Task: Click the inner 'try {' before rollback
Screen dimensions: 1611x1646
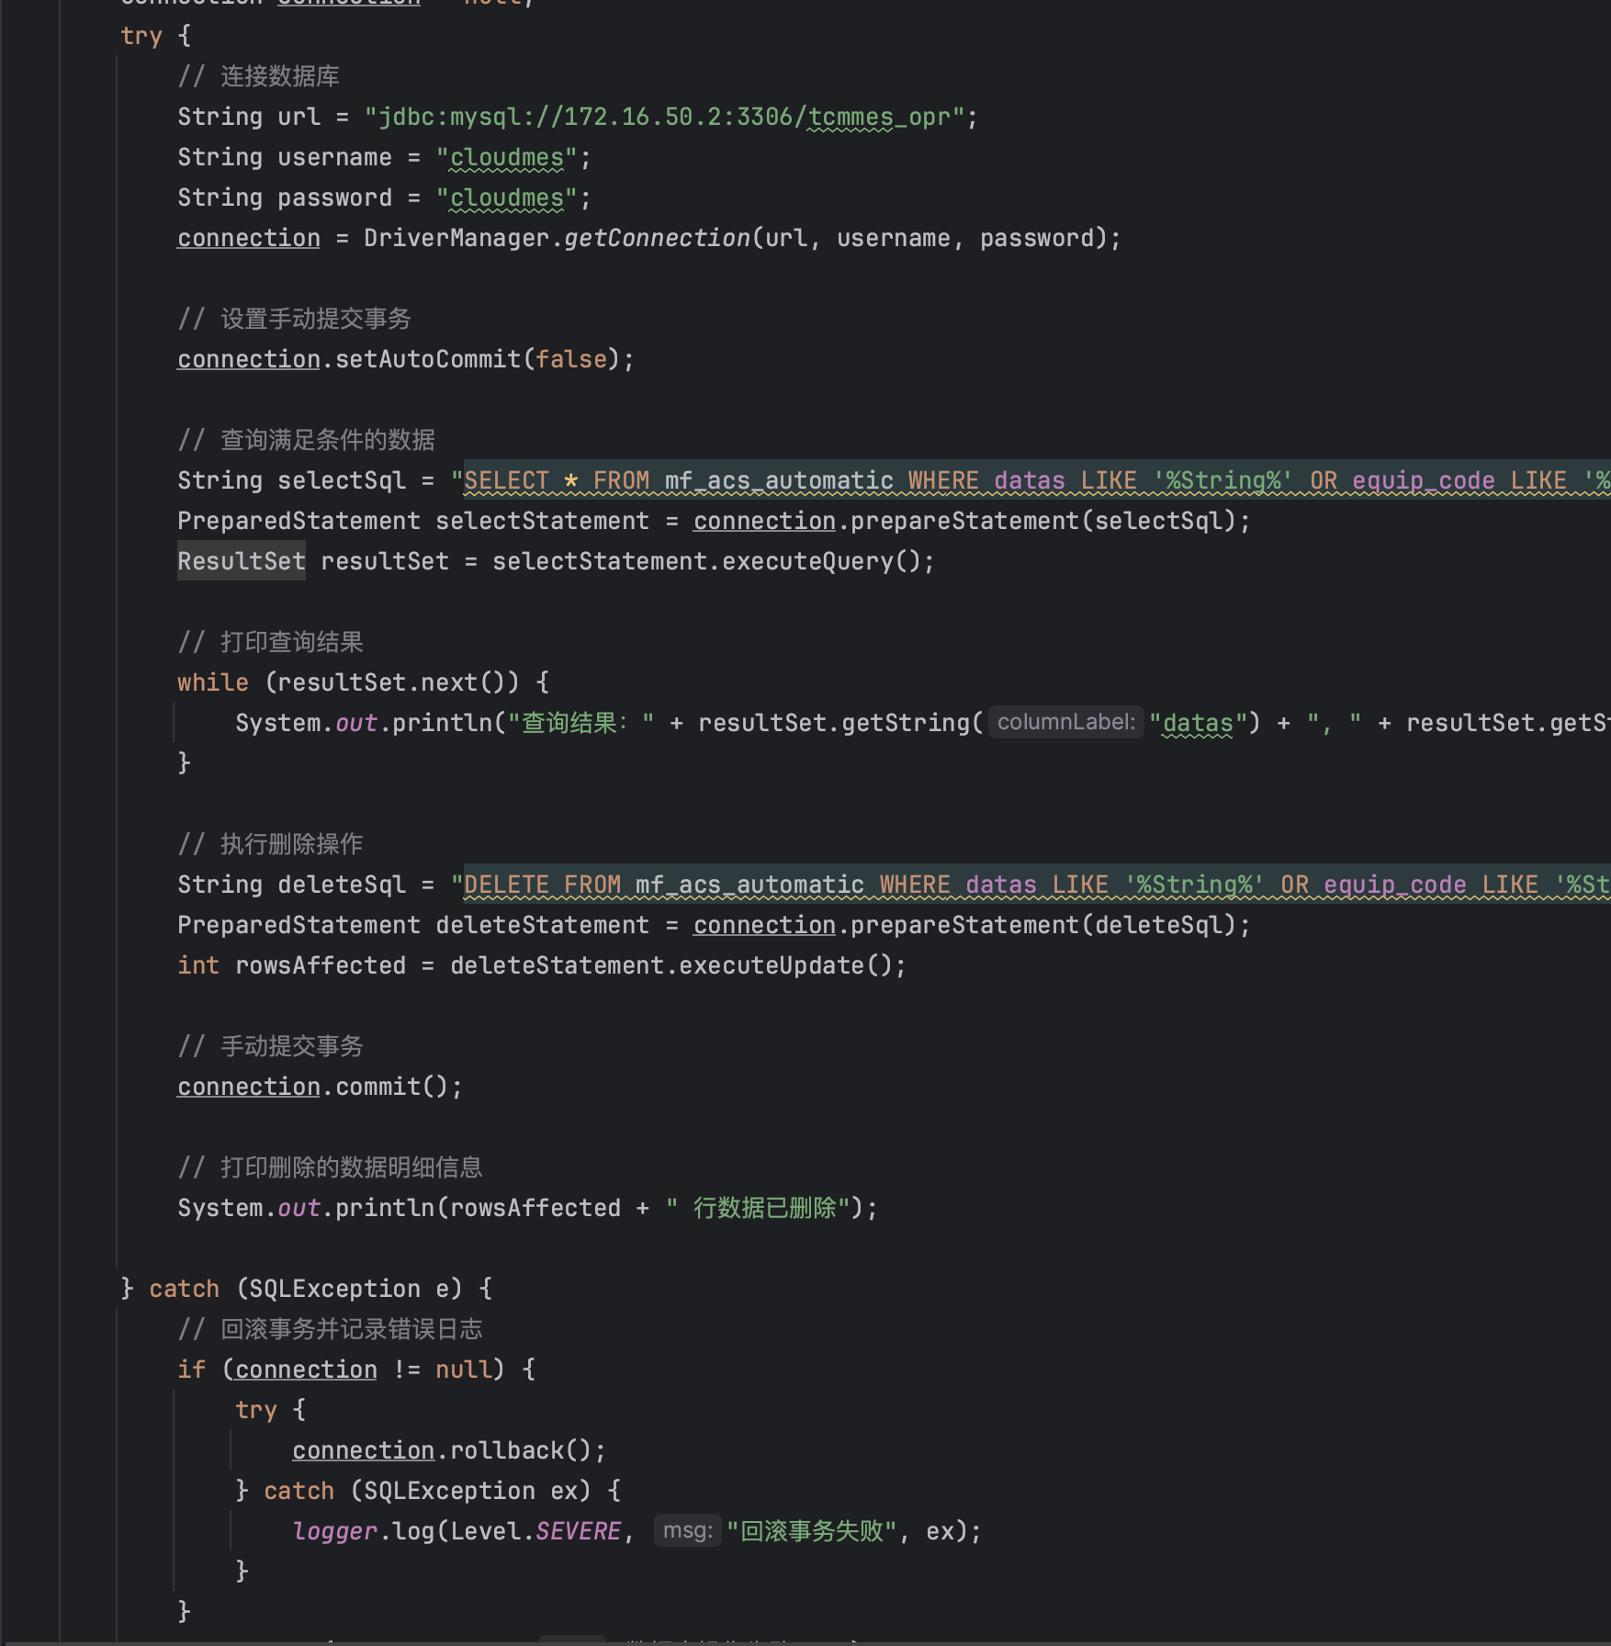Action: [270, 1410]
